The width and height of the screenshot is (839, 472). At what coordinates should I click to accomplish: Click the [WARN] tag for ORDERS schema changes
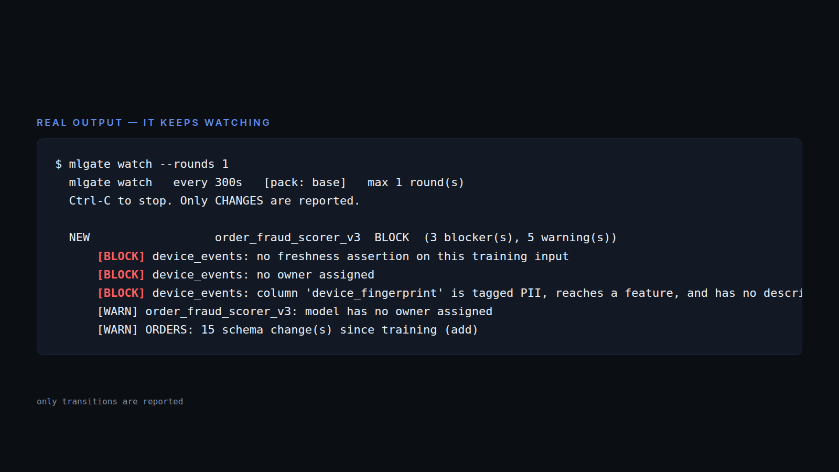click(117, 330)
